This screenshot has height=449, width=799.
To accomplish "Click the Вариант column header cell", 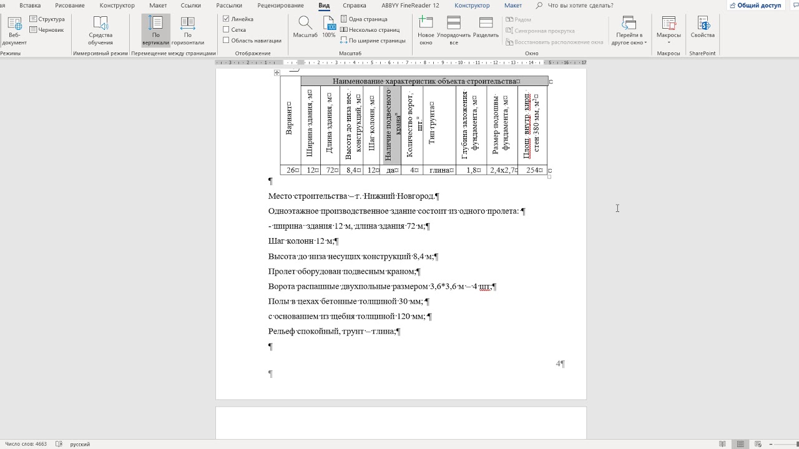I will click(x=290, y=120).
